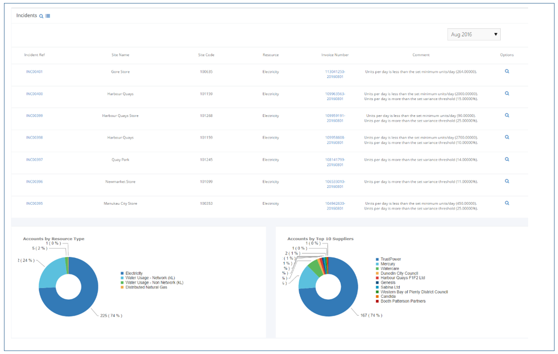Viewport: 558px width, 354px height.
Task: Click options magnifier for Newmarket Store row
Action: [x=507, y=181]
